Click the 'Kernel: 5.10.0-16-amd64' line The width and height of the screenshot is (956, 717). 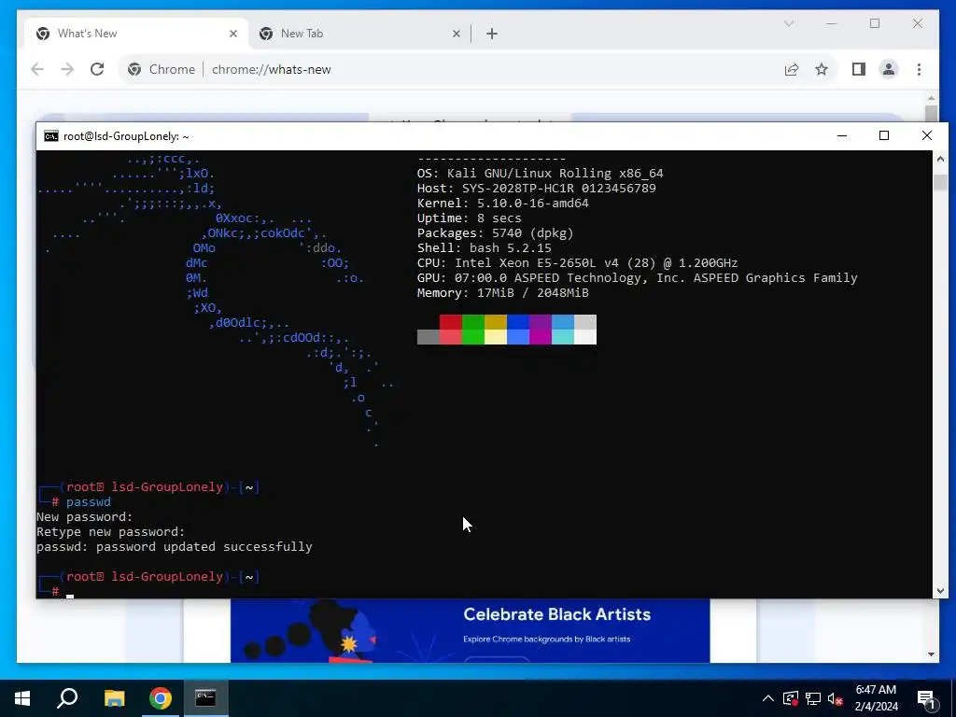click(x=503, y=203)
